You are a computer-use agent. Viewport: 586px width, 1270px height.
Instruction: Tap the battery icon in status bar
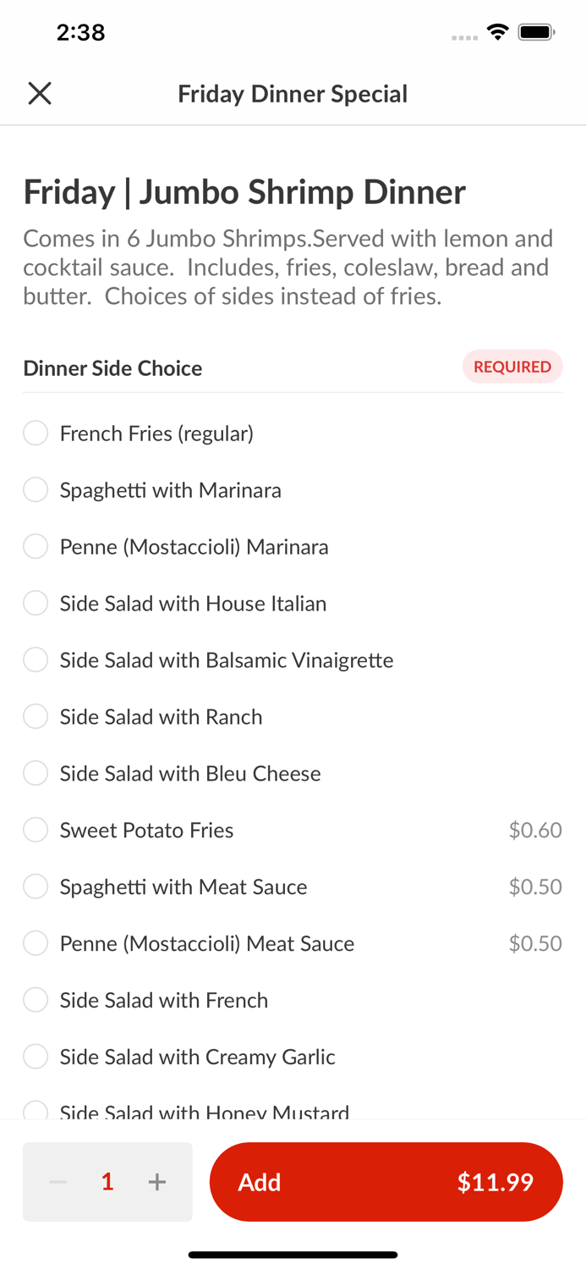pyautogui.click(x=536, y=30)
